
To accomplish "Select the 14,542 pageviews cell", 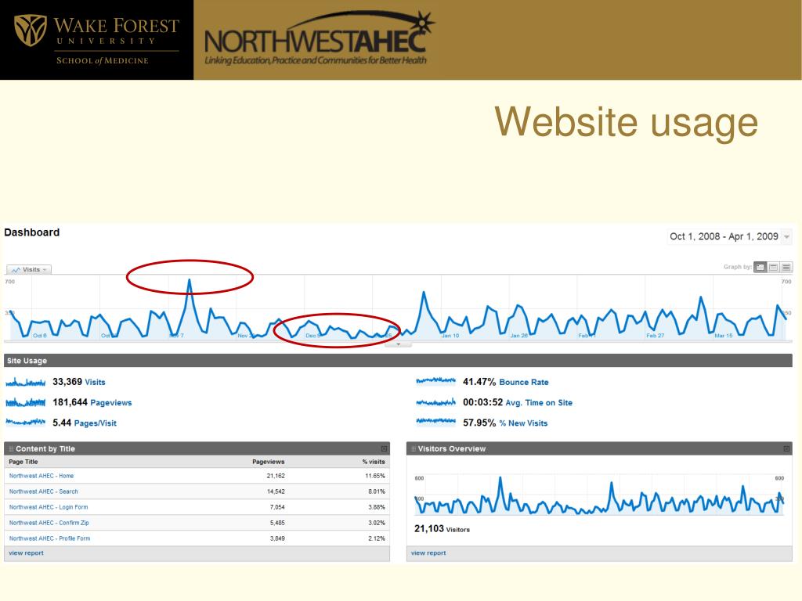I will click(x=276, y=491).
